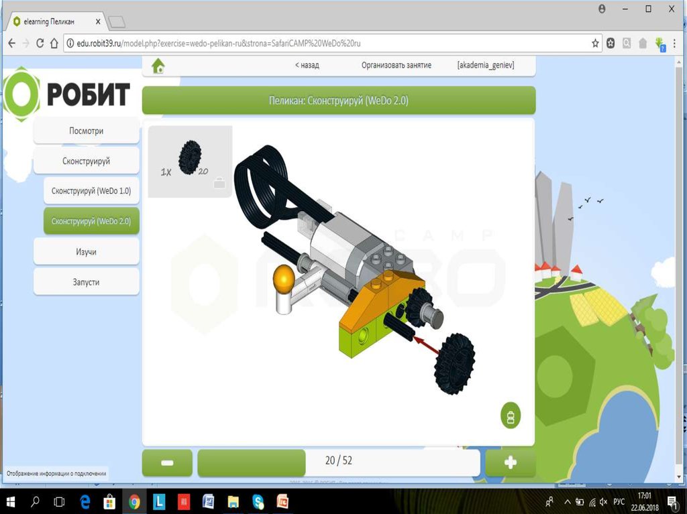Open the Skype taskbar icon
Image resolution: width=687 pixels, height=514 pixels.
click(x=258, y=501)
